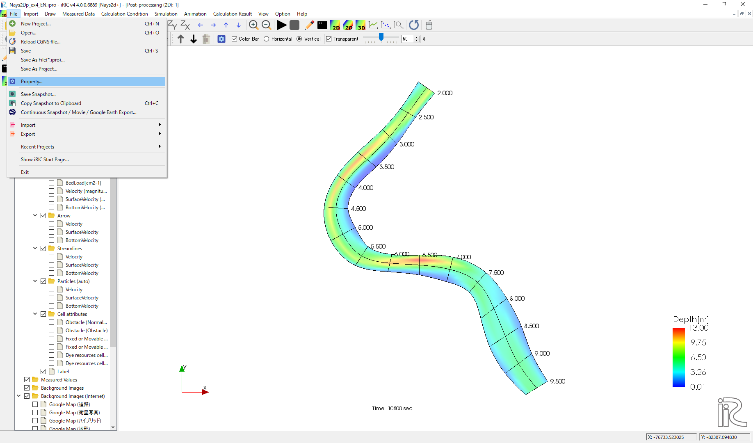Screen dimensions: 753x443
Task: Click Show iRIC Start Page...
Action: [x=87, y=160]
